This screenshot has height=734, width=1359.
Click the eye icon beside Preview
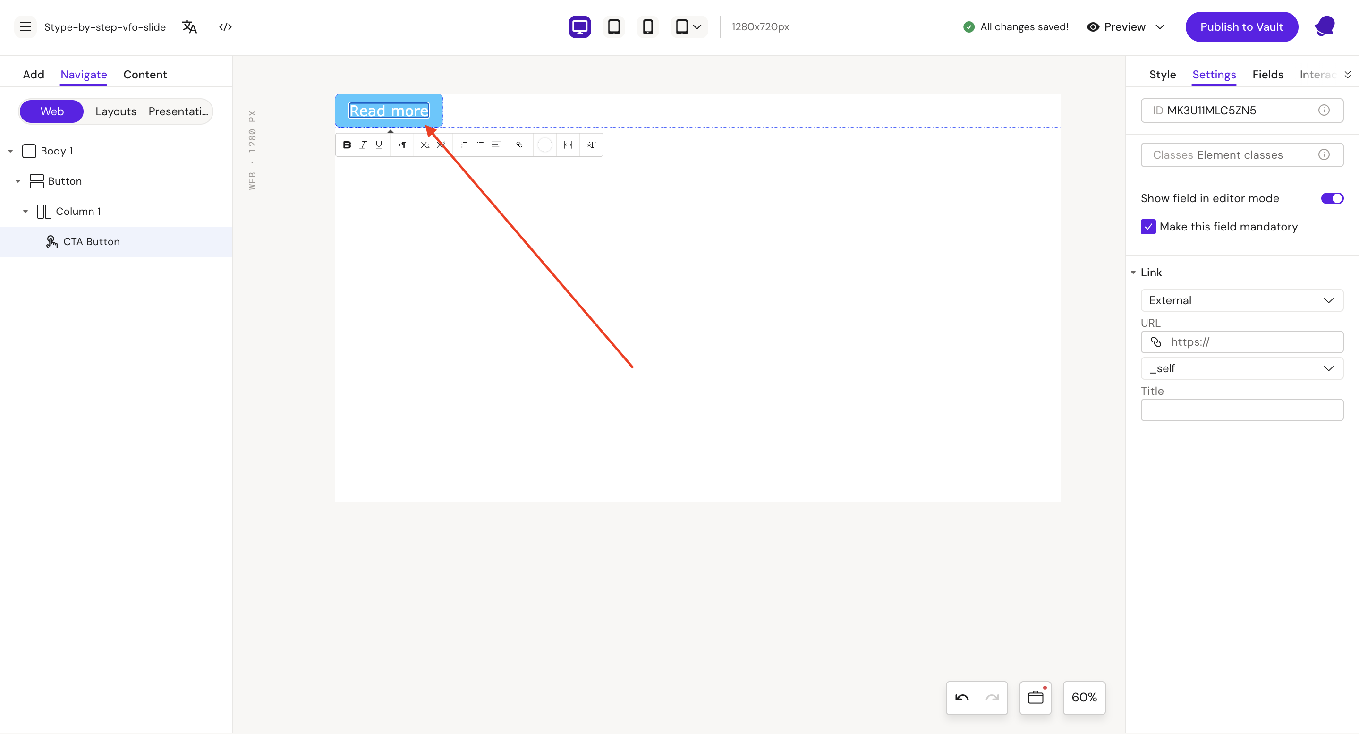tap(1093, 26)
